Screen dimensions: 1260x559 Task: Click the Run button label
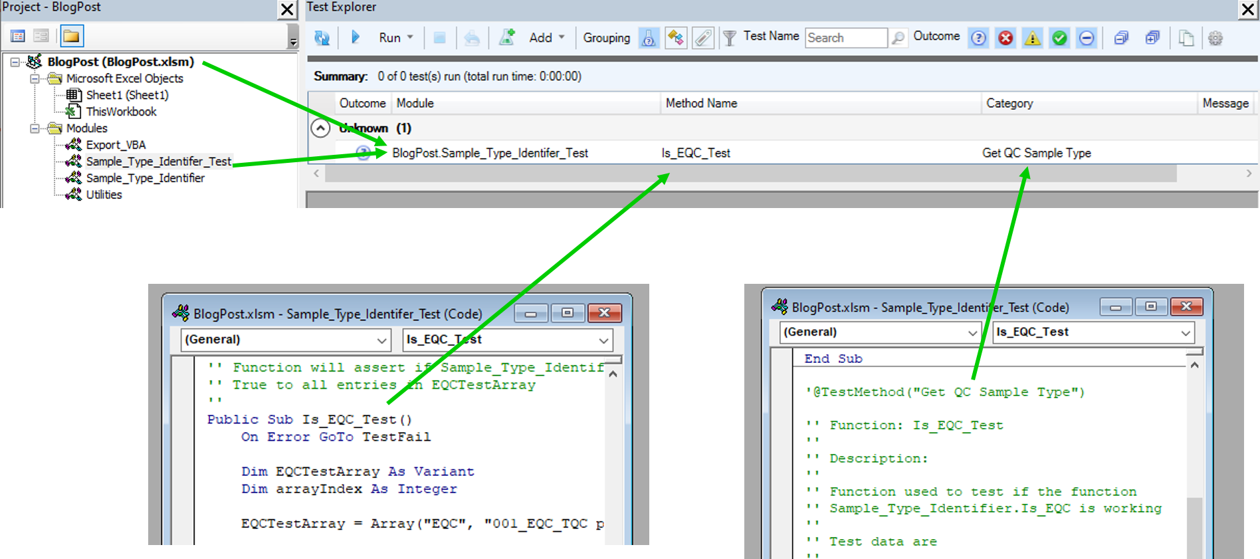[389, 38]
